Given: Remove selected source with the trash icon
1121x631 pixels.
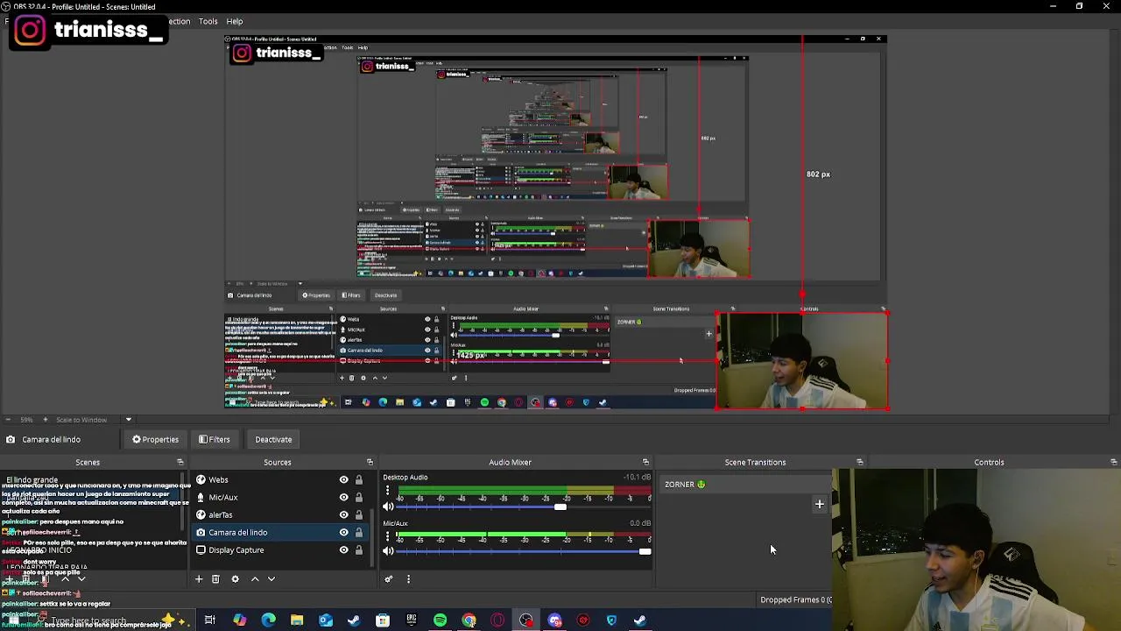Looking at the screenshot, I should (x=215, y=578).
